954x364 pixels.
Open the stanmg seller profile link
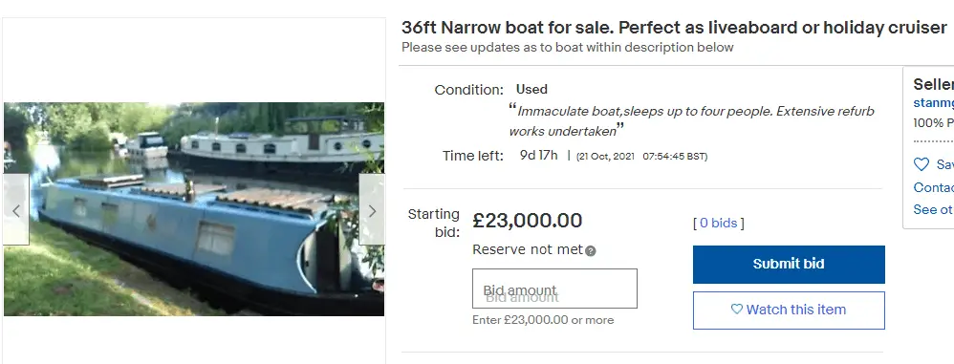[933, 103]
